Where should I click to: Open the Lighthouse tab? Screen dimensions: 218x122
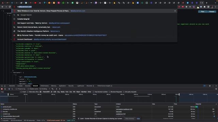tap(81, 86)
